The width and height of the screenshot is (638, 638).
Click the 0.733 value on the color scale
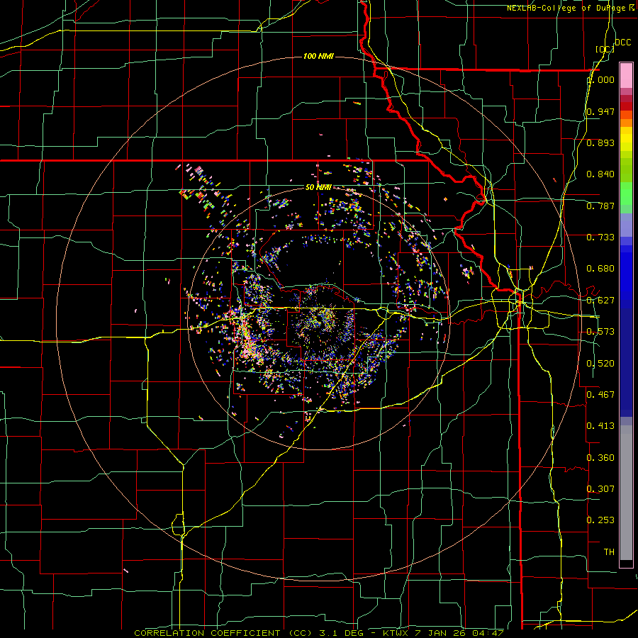click(600, 237)
